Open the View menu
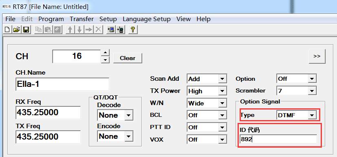The height and width of the screenshot is (157, 337). pos(183,19)
